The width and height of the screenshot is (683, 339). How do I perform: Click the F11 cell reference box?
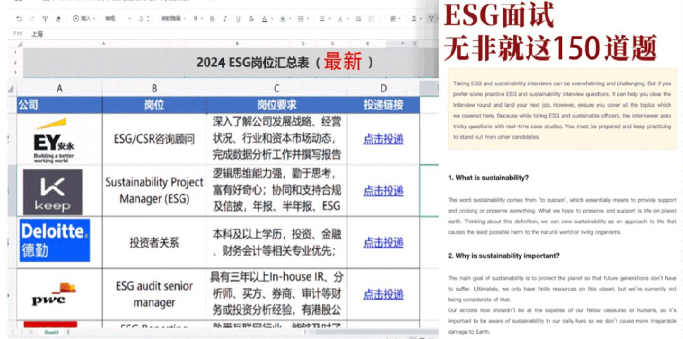[x=18, y=34]
